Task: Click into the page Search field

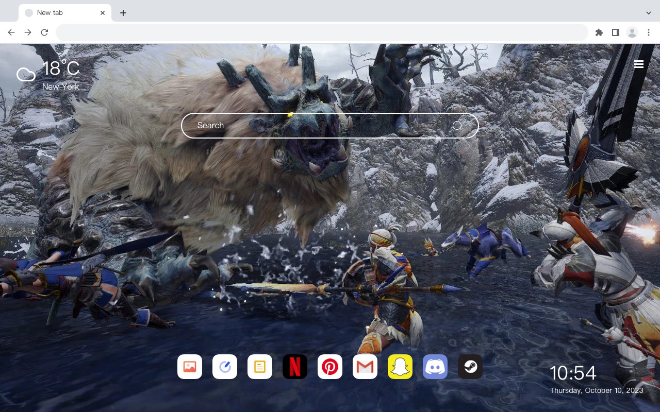Action: click(330, 126)
